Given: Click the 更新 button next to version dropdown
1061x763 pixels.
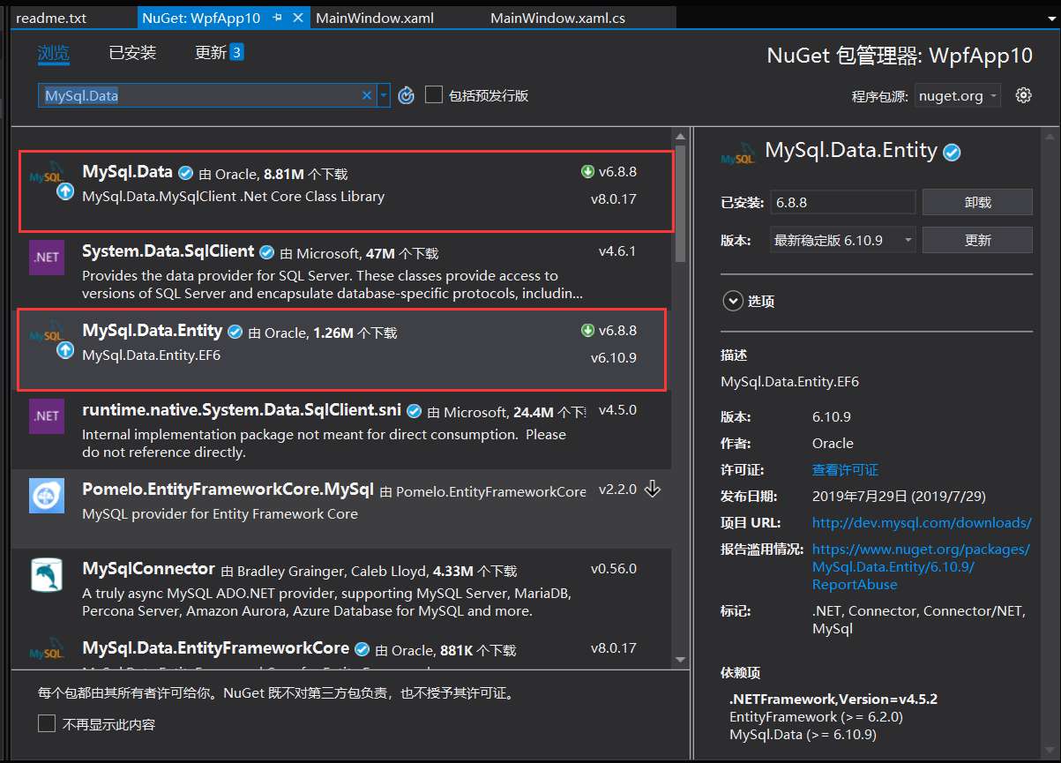Looking at the screenshot, I should click(x=977, y=240).
